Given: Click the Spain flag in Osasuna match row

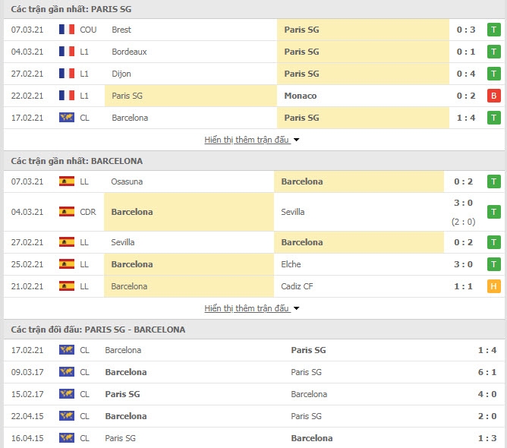Looking at the screenshot, I should tap(67, 181).
